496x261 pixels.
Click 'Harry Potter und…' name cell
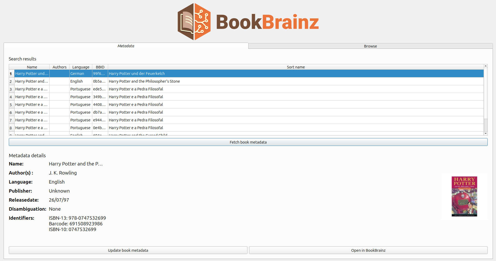[x=32, y=74]
